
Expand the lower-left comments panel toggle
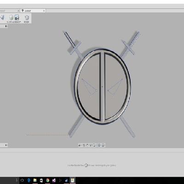click(x=6, y=145)
